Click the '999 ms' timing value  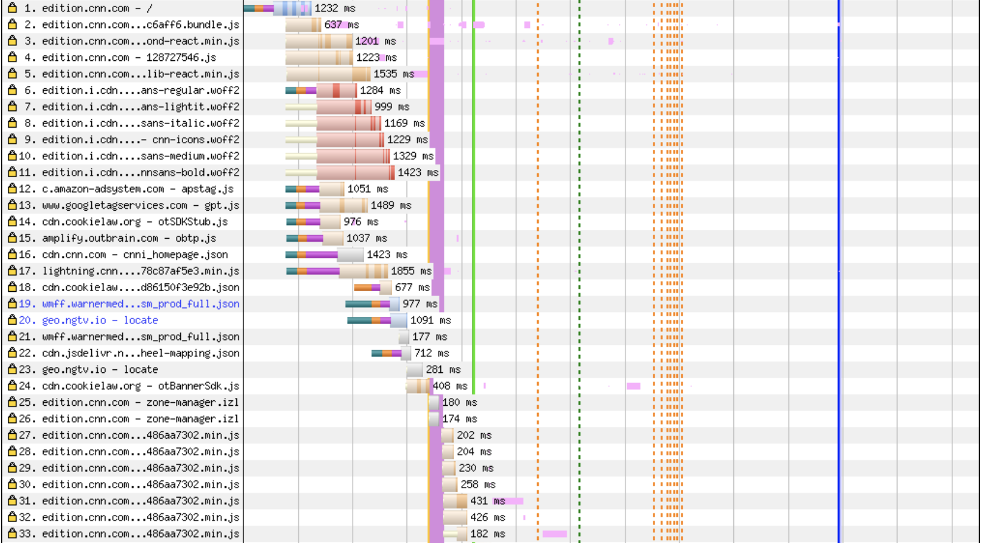(x=392, y=107)
